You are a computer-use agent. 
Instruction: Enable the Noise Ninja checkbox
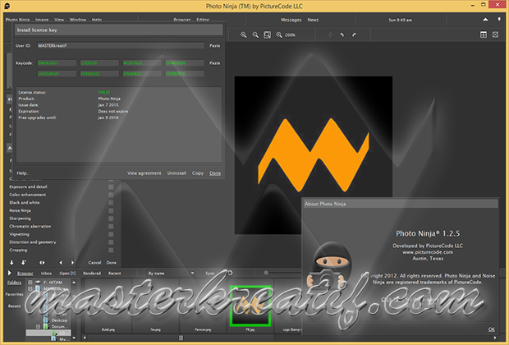(111, 210)
